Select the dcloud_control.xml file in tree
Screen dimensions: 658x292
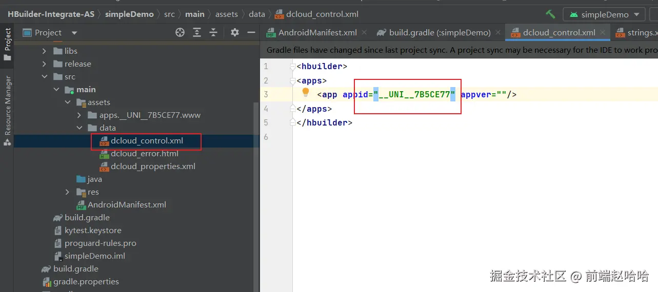point(147,140)
